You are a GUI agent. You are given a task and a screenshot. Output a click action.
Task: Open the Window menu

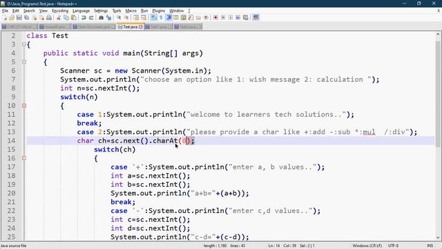tap(177, 11)
